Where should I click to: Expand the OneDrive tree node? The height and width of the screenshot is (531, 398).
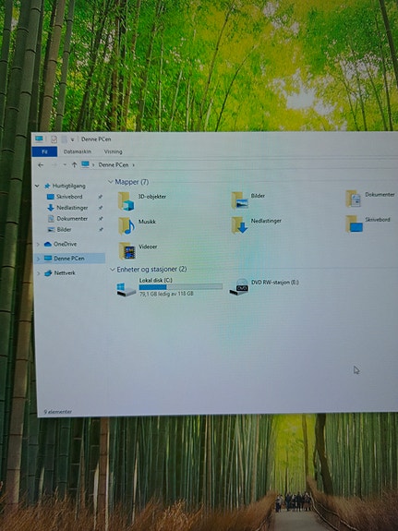[x=38, y=244]
